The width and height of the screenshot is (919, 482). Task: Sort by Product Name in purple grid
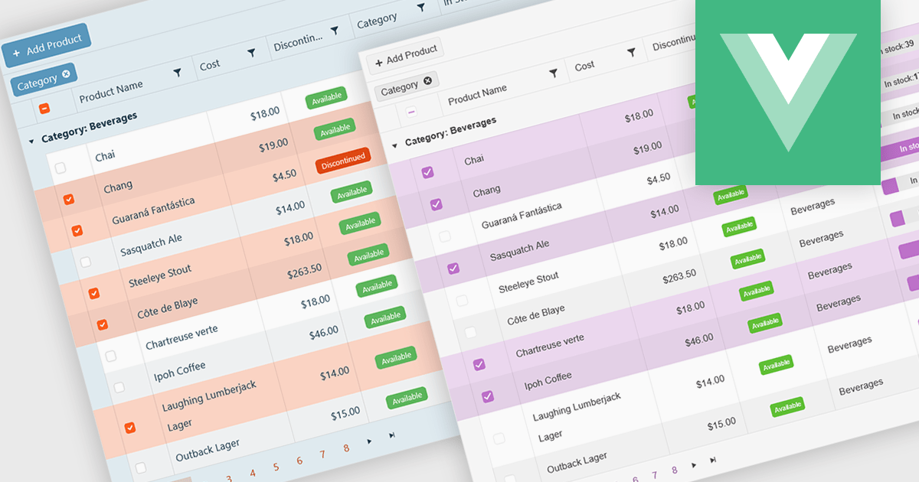point(477,95)
